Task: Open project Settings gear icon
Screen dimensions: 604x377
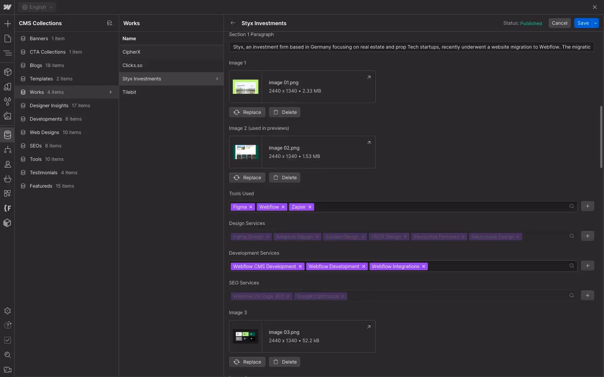Action: [x=7, y=311]
